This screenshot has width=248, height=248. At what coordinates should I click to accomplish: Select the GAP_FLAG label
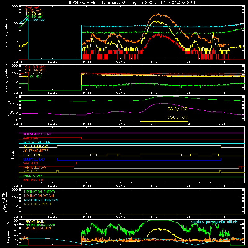tap(30, 138)
